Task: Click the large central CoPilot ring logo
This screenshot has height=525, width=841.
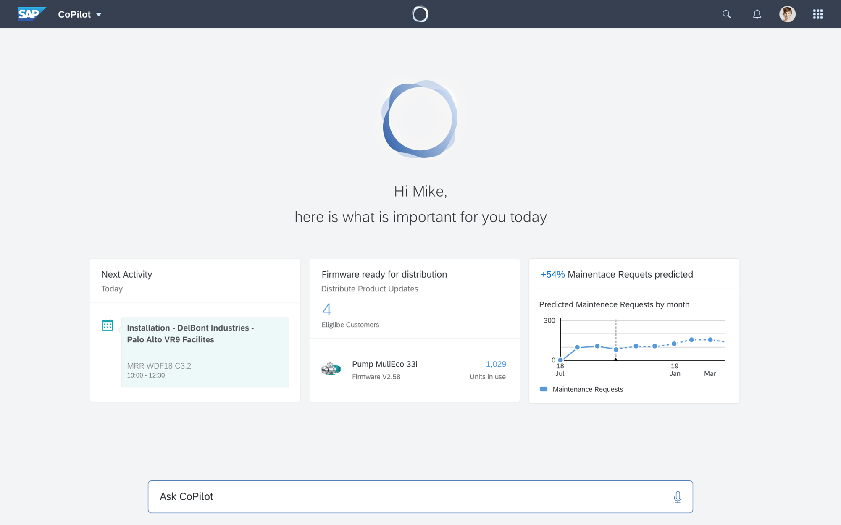Action: [420, 119]
